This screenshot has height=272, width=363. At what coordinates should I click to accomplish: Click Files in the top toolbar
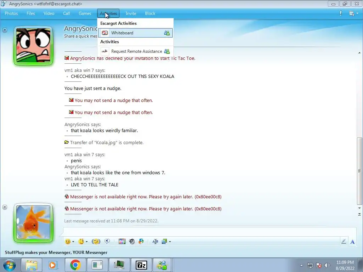[x=30, y=13]
